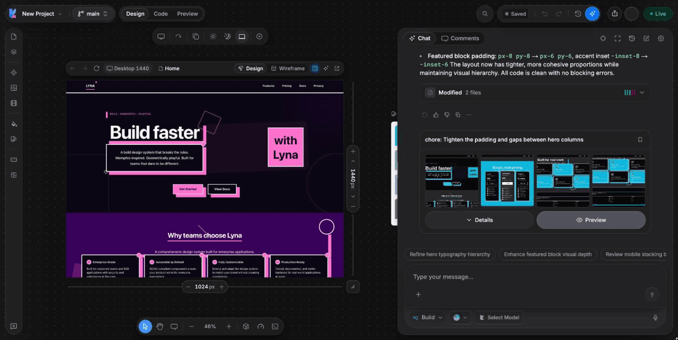
Task: Click the play button in canvas toolbar
Action: 259,36
